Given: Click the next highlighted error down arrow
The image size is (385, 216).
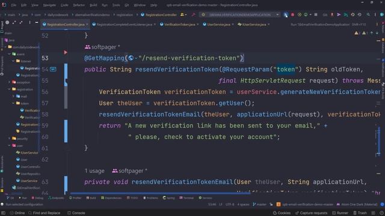Looking at the screenshot, I should [377, 33].
